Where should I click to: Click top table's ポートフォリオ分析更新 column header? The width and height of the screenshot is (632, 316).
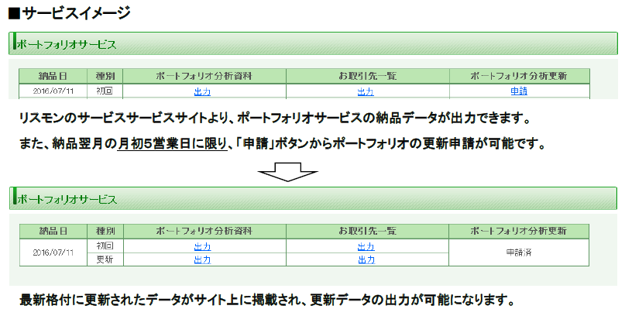(519, 76)
